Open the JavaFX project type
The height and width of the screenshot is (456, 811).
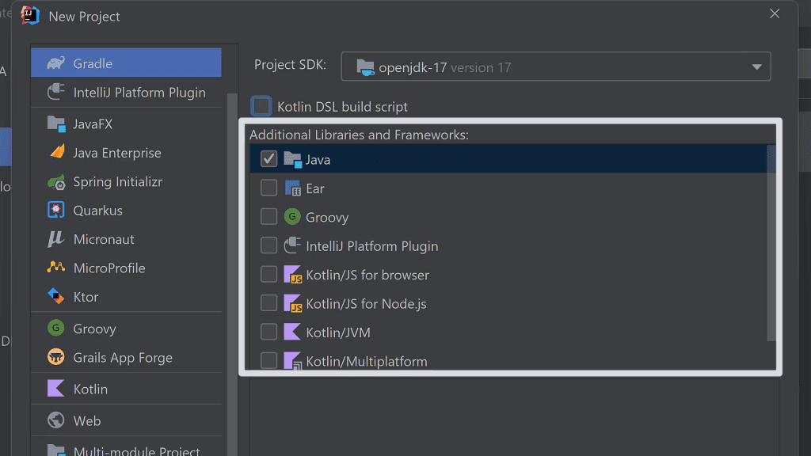[x=55, y=123]
